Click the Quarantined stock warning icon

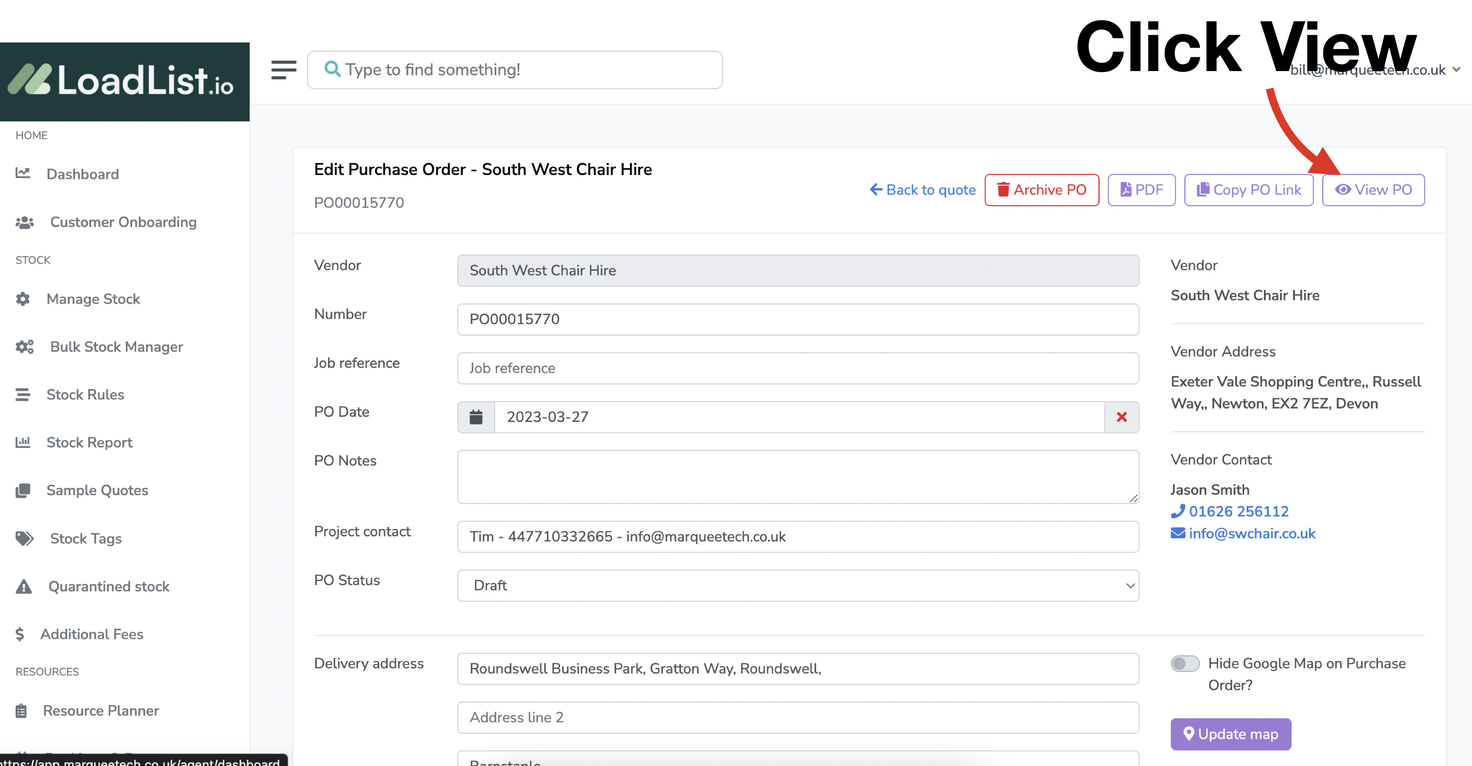pos(23,586)
